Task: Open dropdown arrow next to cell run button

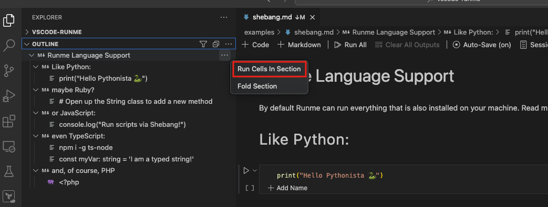Action: (x=255, y=170)
